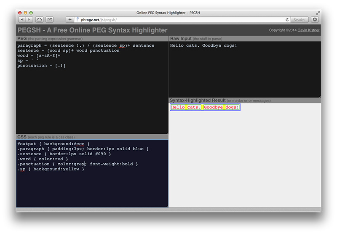The width and height of the screenshot is (337, 234).
Task: Click inside the PEG grammar editor
Action: point(92,88)
